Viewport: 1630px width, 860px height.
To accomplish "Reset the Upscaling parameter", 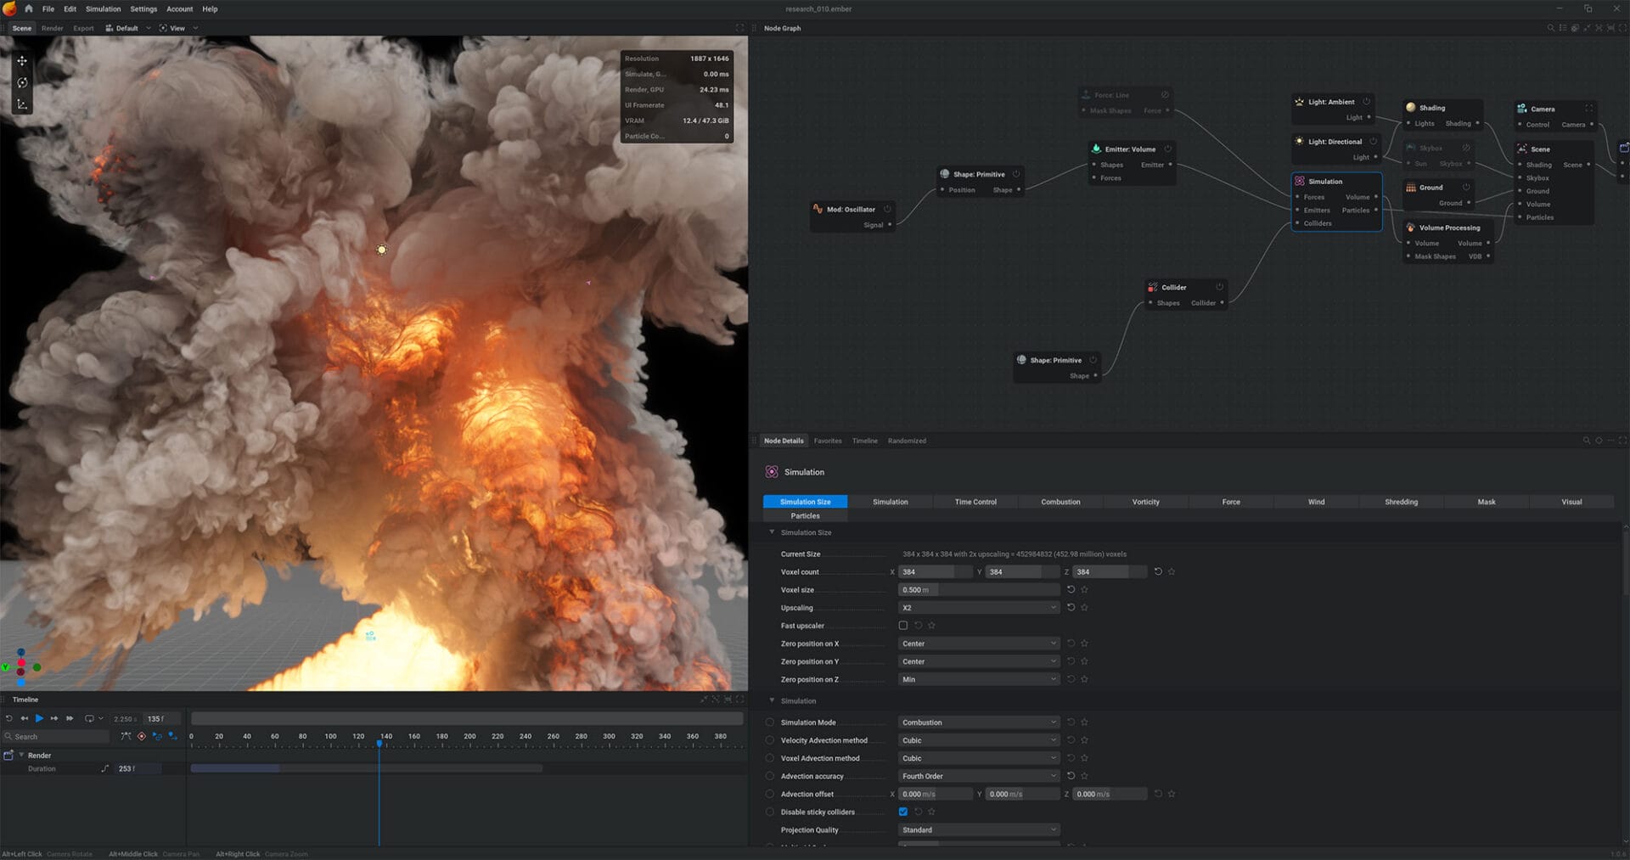I will 1071,607.
